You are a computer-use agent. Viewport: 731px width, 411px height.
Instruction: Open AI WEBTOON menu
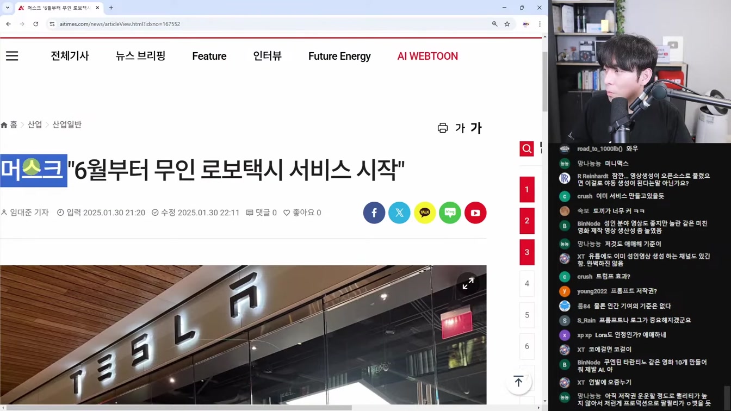(x=428, y=56)
